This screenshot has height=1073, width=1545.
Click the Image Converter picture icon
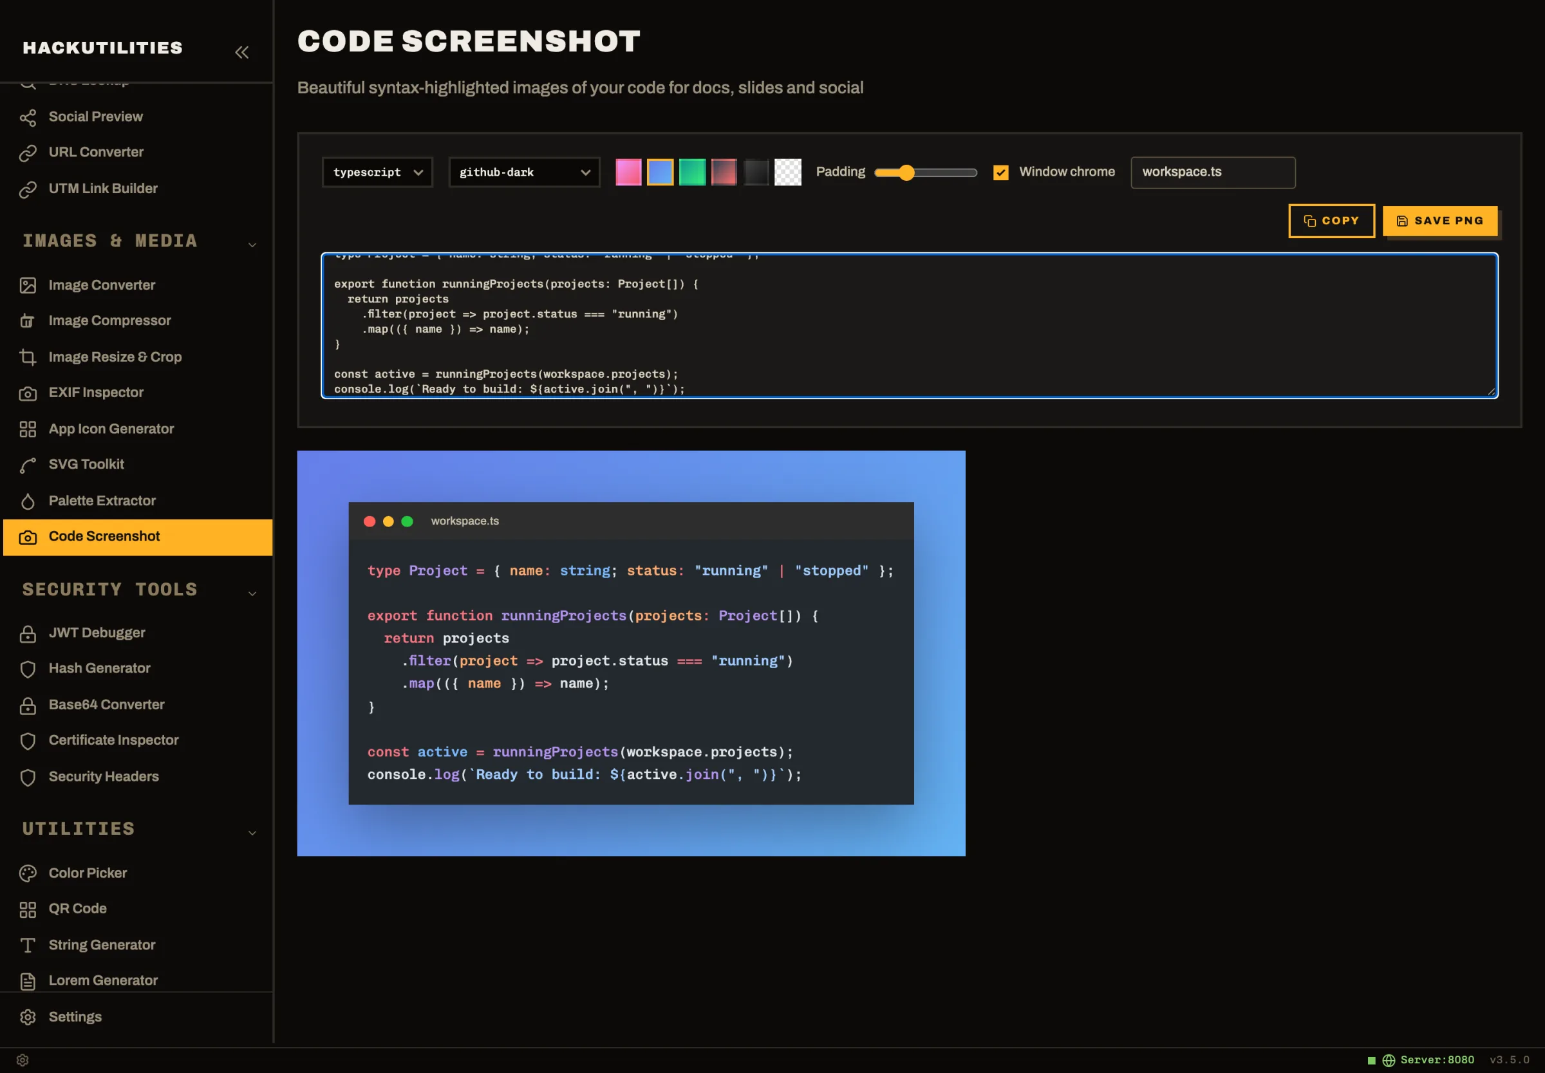(28, 286)
